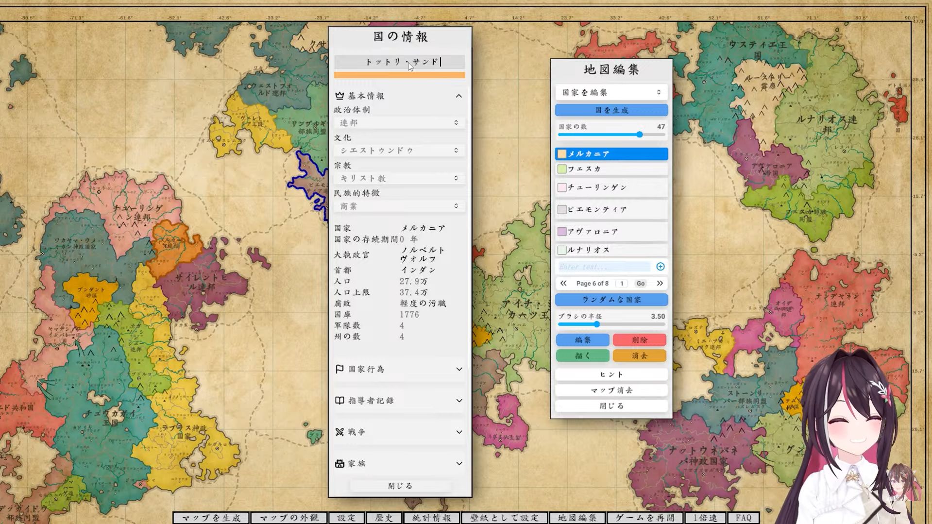Adjust the ブラシの半径 slider
932x524 pixels.
597,324
